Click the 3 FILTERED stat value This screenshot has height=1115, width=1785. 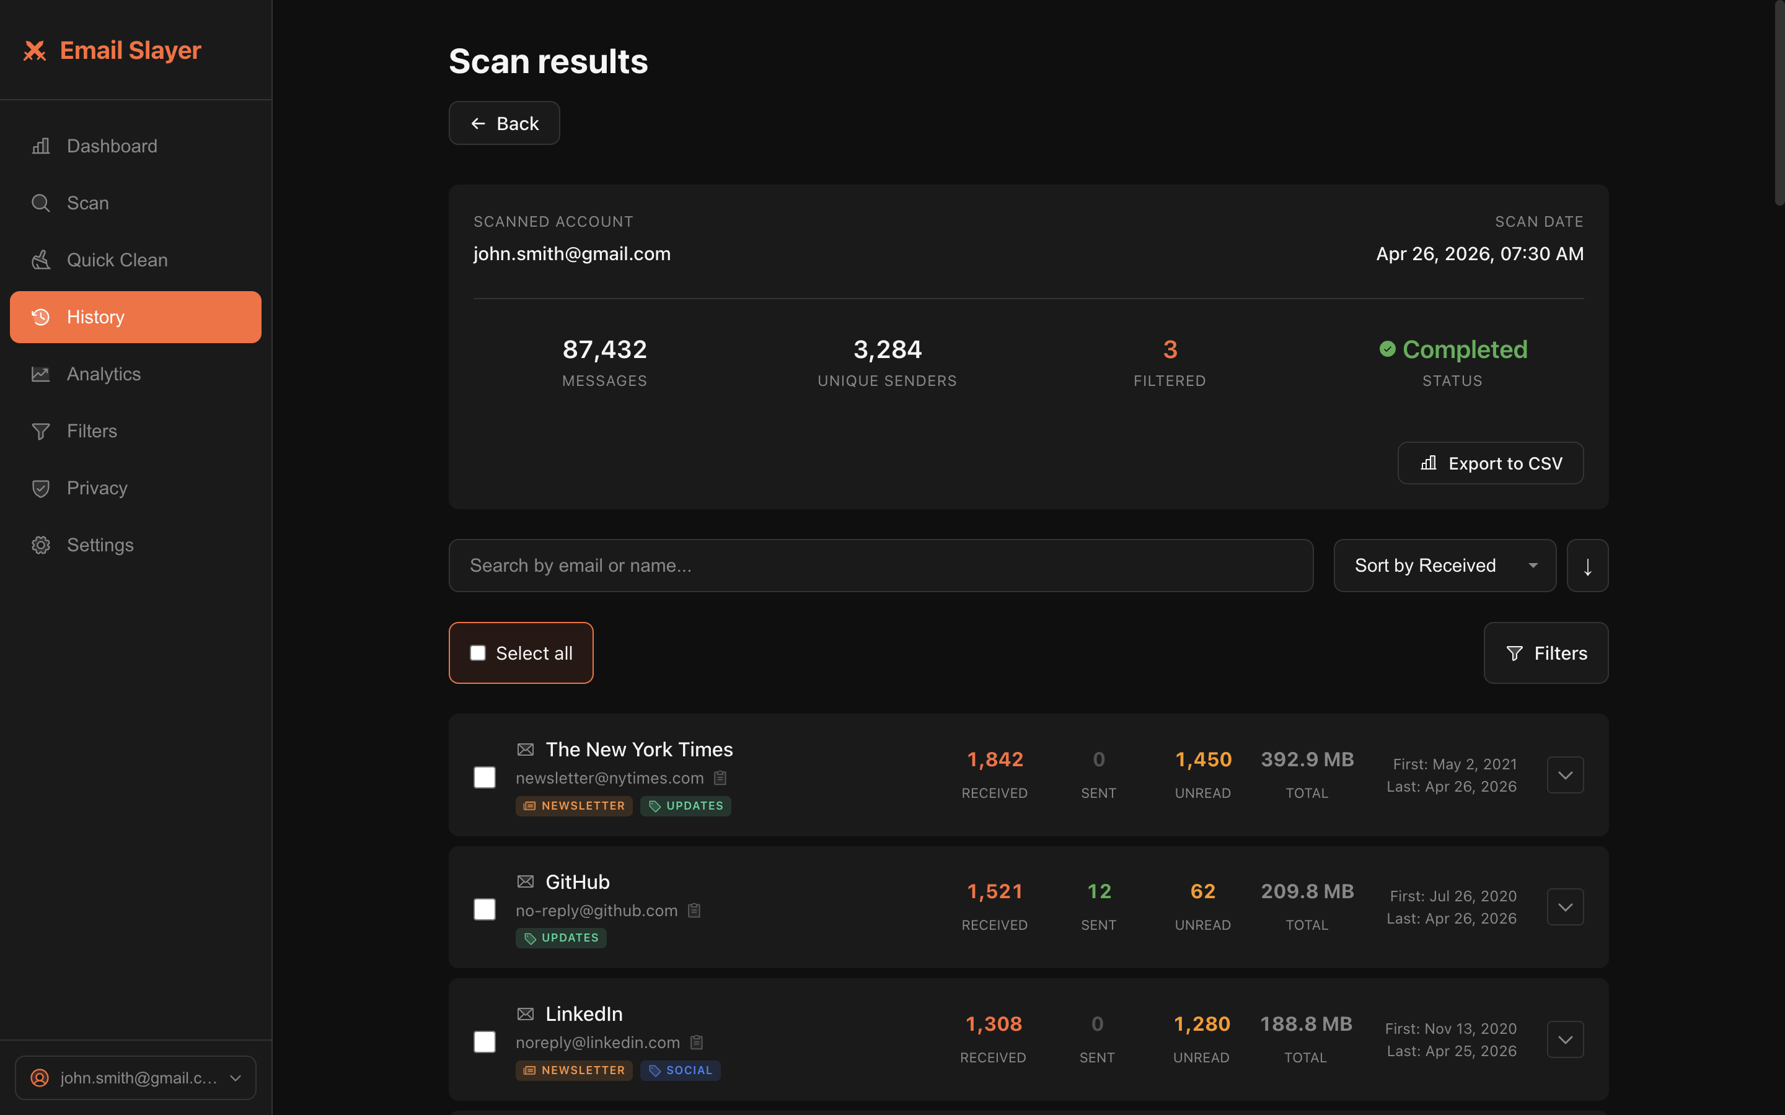click(1170, 349)
